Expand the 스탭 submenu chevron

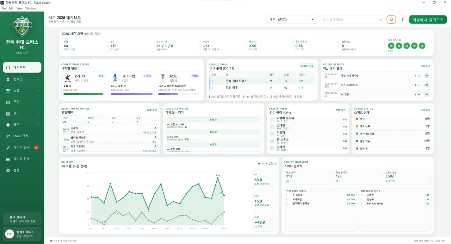coord(38,90)
